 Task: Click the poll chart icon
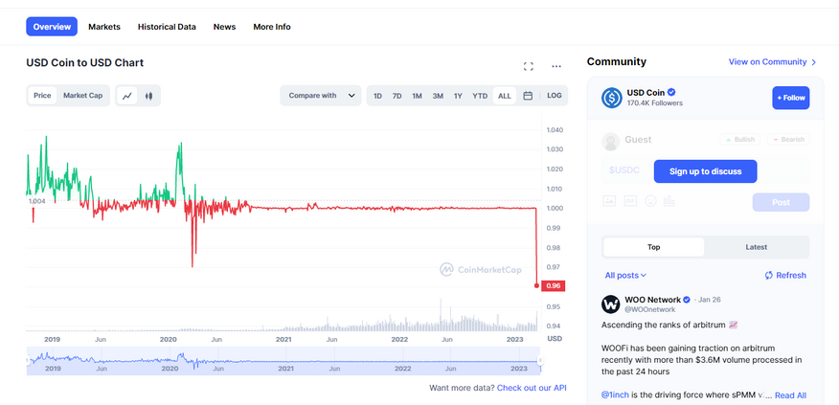(669, 201)
